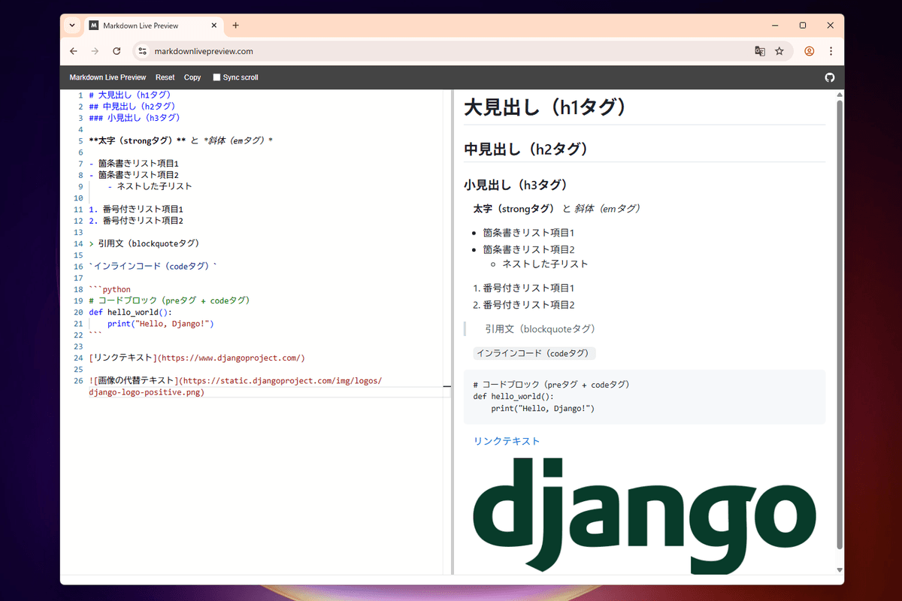Click preview numbered item 番号付きリスト項目2
This screenshot has width=902, height=601.
click(x=528, y=305)
